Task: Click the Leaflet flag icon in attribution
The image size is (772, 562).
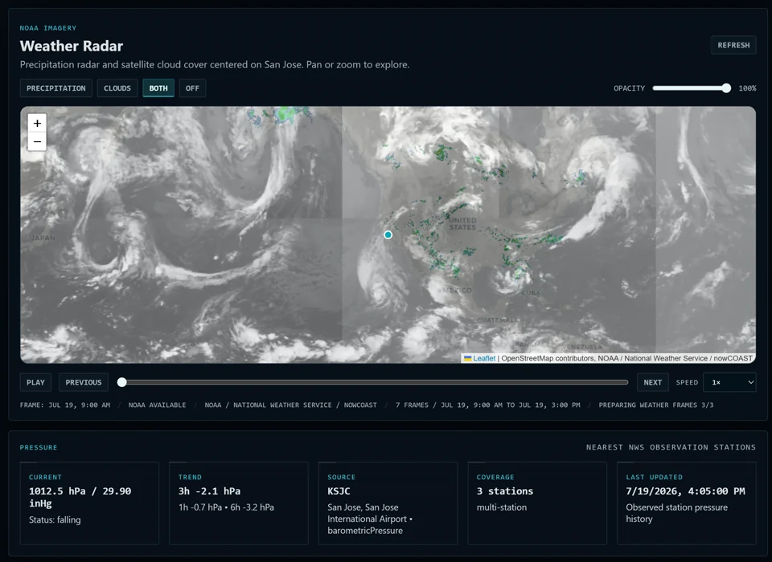Action: point(468,358)
